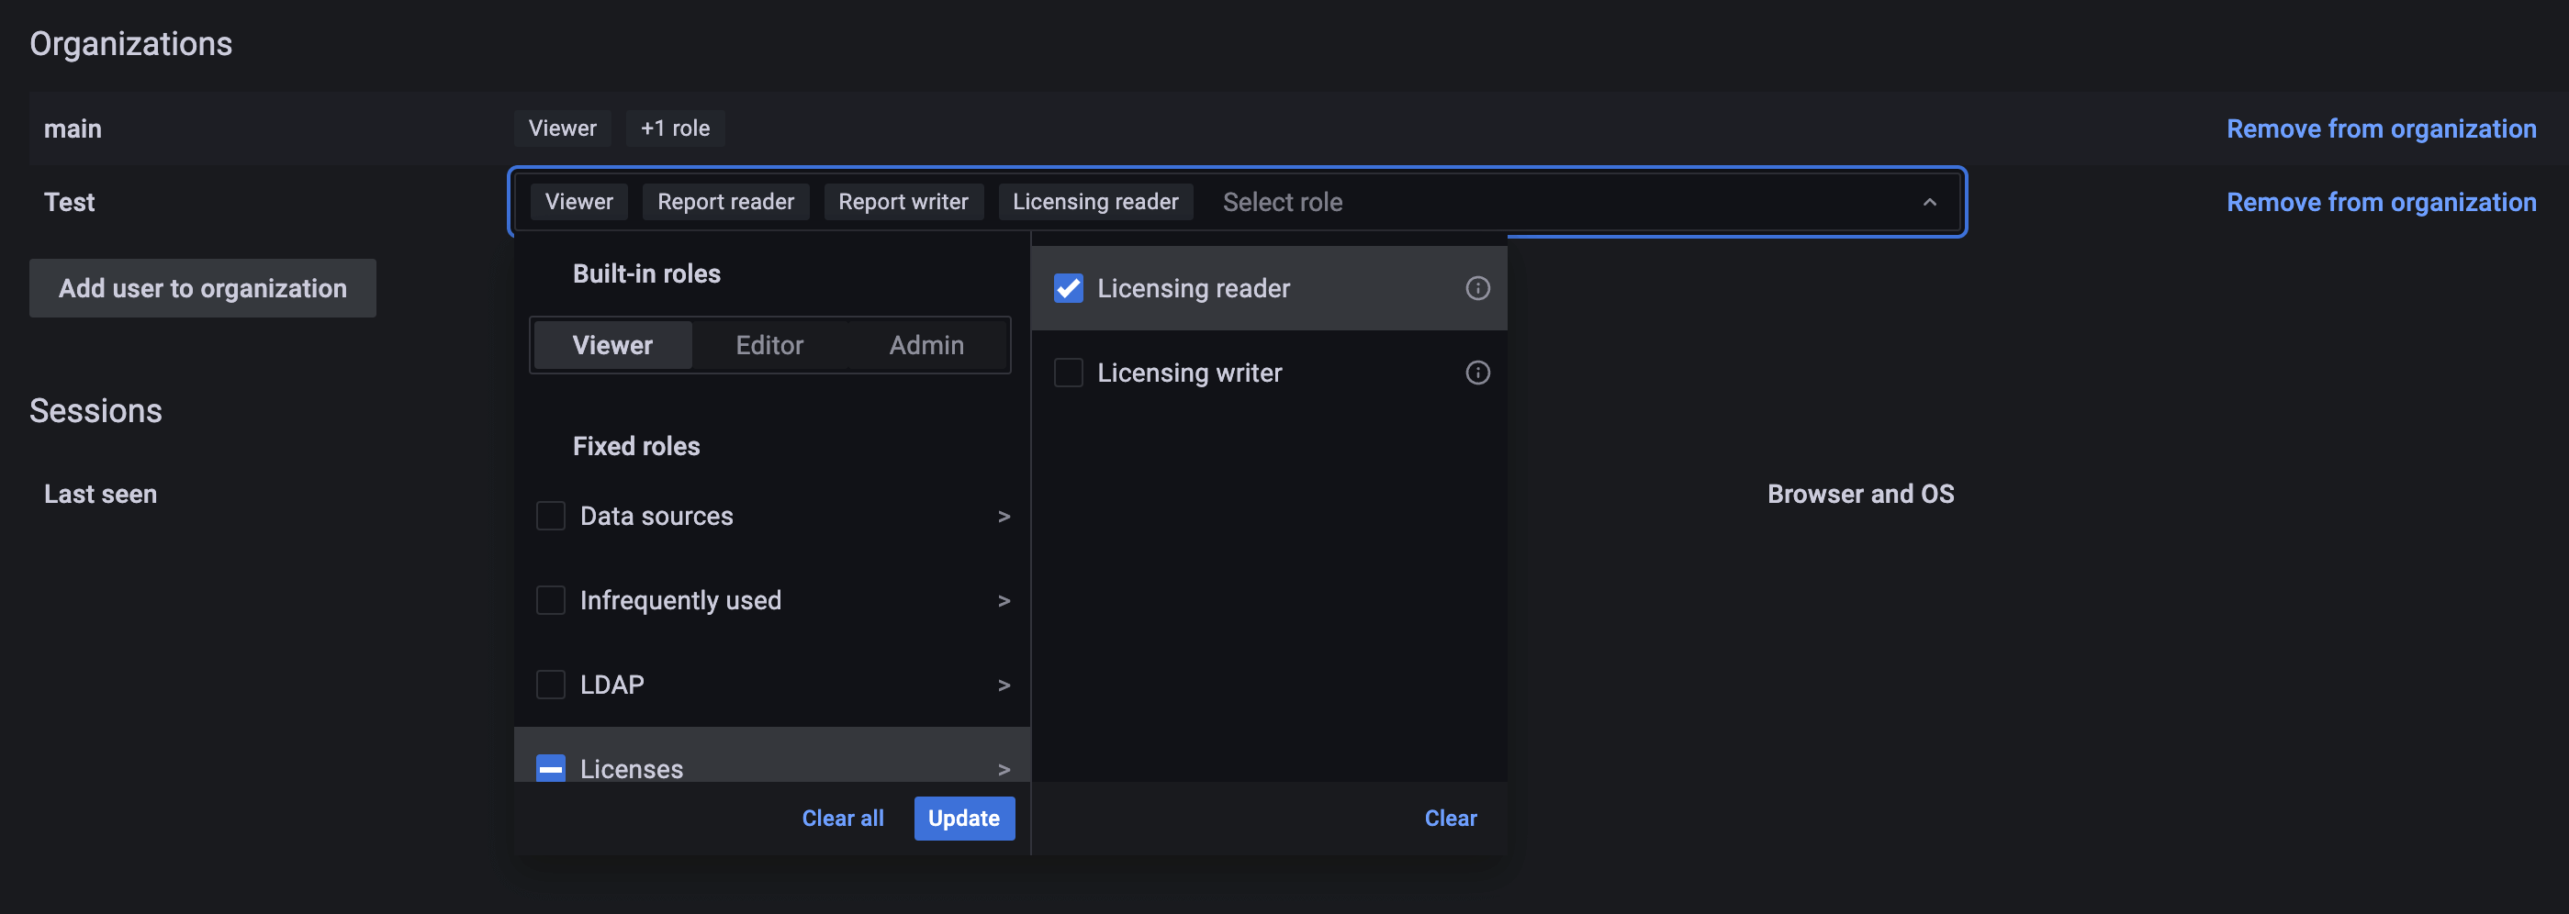Screen dimensions: 2569x914
Task: Check the Licensing writer checkbox
Action: [1068, 372]
